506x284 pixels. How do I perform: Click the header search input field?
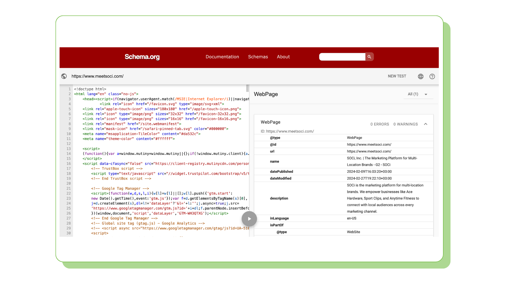(x=342, y=57)
